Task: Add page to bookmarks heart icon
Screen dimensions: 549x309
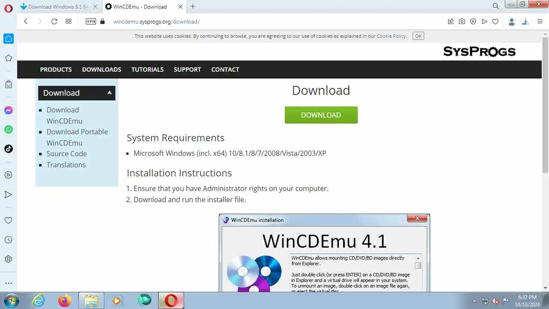Action: (495, 21)
